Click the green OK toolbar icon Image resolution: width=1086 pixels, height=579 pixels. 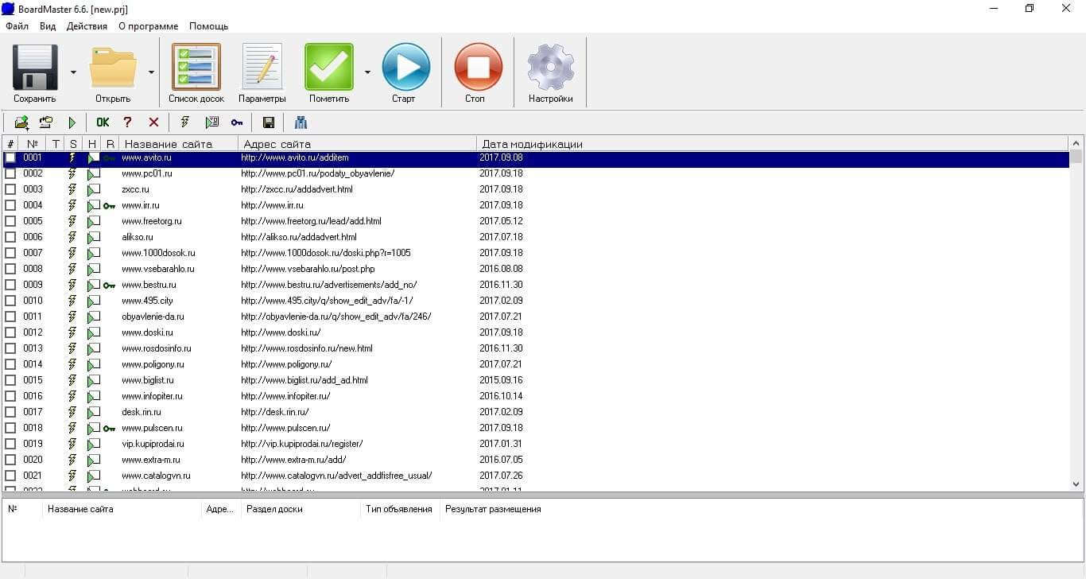pyautogui.click(x=103, y=122)
